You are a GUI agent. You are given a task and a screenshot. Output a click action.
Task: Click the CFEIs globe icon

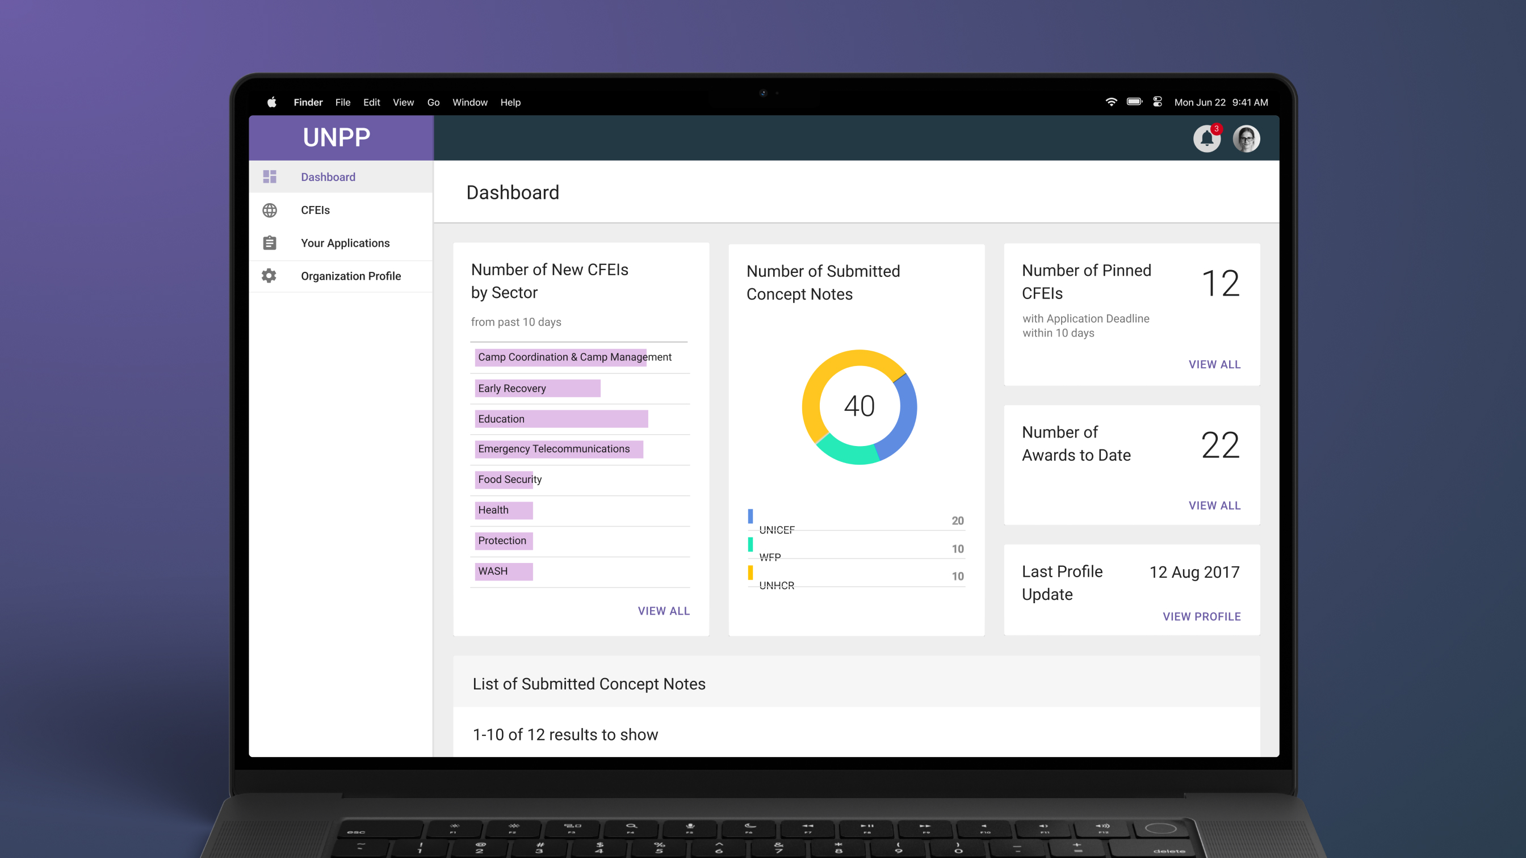pos(270,210)
